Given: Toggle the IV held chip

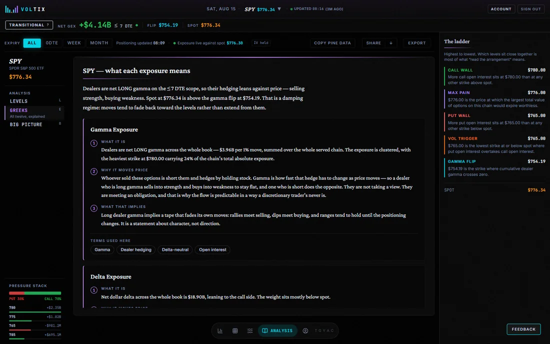Looking at the screenshot, I should click(261, 43).
